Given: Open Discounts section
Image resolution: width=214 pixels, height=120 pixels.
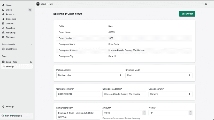Looking at the screenshot, I should 11,37.
